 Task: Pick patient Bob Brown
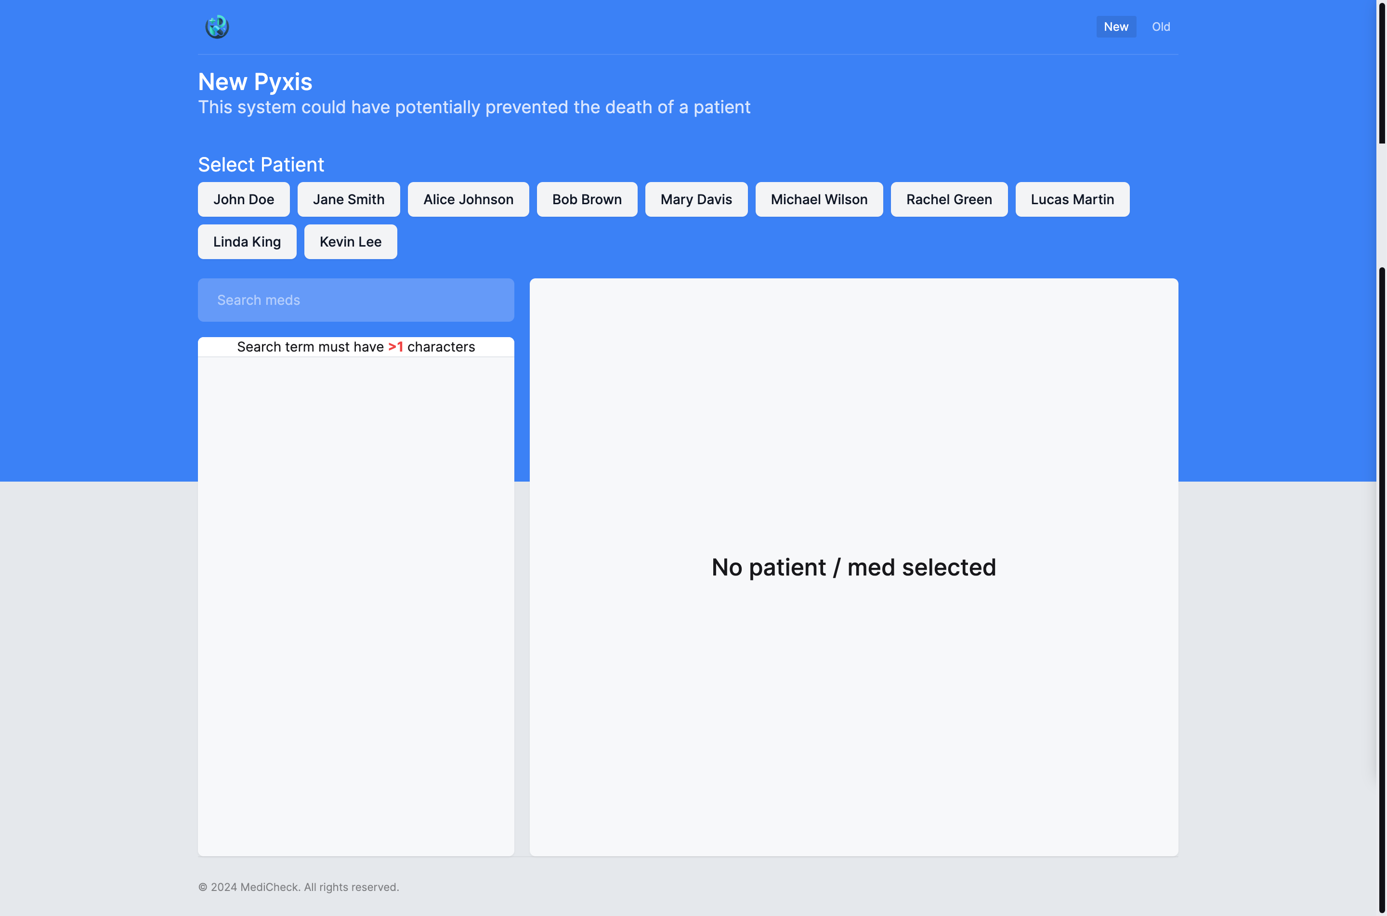tap(586, 199)
